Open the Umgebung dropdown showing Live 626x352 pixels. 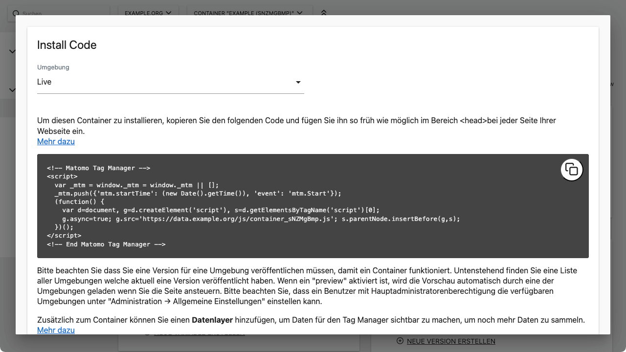pyautogui.click(x=171, y=82)
